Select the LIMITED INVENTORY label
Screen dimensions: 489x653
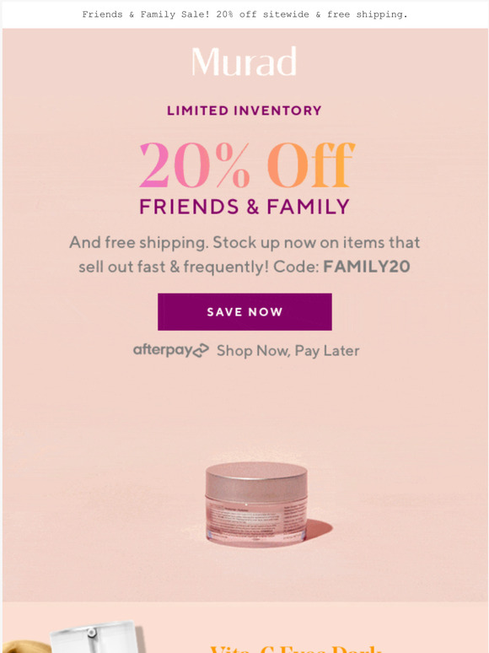coord(244,111)
